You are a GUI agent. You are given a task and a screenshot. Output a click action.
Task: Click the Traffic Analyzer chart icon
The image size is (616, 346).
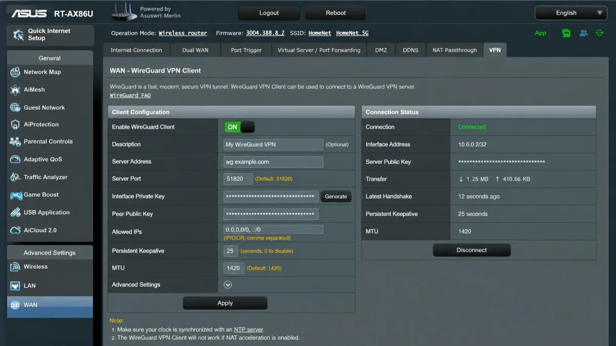point(15,177)
